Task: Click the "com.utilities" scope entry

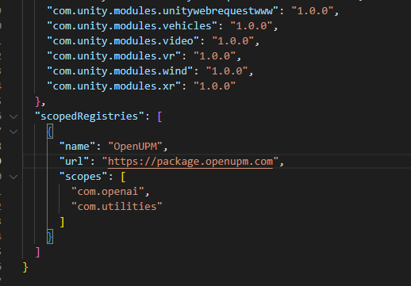Action: (117, 207)
